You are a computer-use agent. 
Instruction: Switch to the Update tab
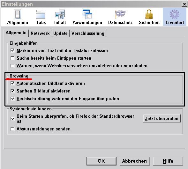(60, 33)
